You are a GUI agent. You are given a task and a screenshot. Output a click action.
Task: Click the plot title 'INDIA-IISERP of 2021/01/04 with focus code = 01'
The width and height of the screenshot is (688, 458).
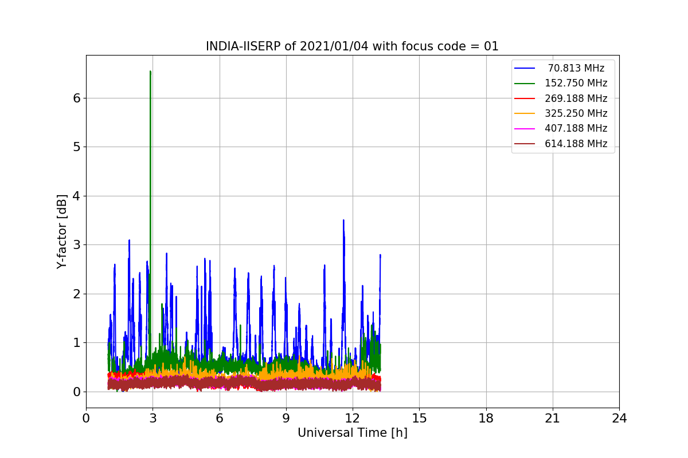tap(352, 46)
